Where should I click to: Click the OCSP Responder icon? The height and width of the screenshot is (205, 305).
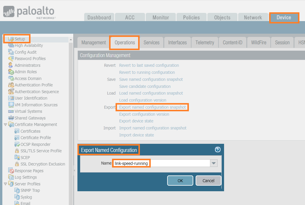tap(17, 144)
